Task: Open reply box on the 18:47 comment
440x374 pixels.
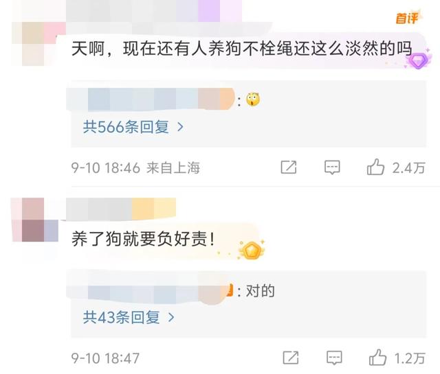Action: coord(335,358)
